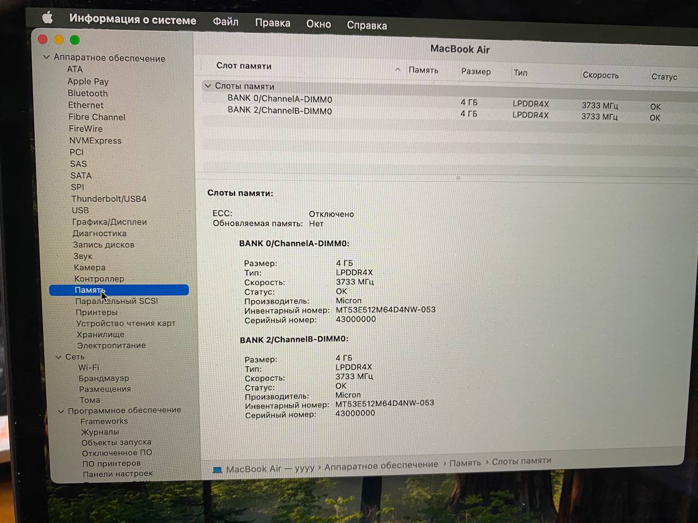Open the Окно menu
The height and width of the screenshot is (523, 698).
(x=318, y=24)
